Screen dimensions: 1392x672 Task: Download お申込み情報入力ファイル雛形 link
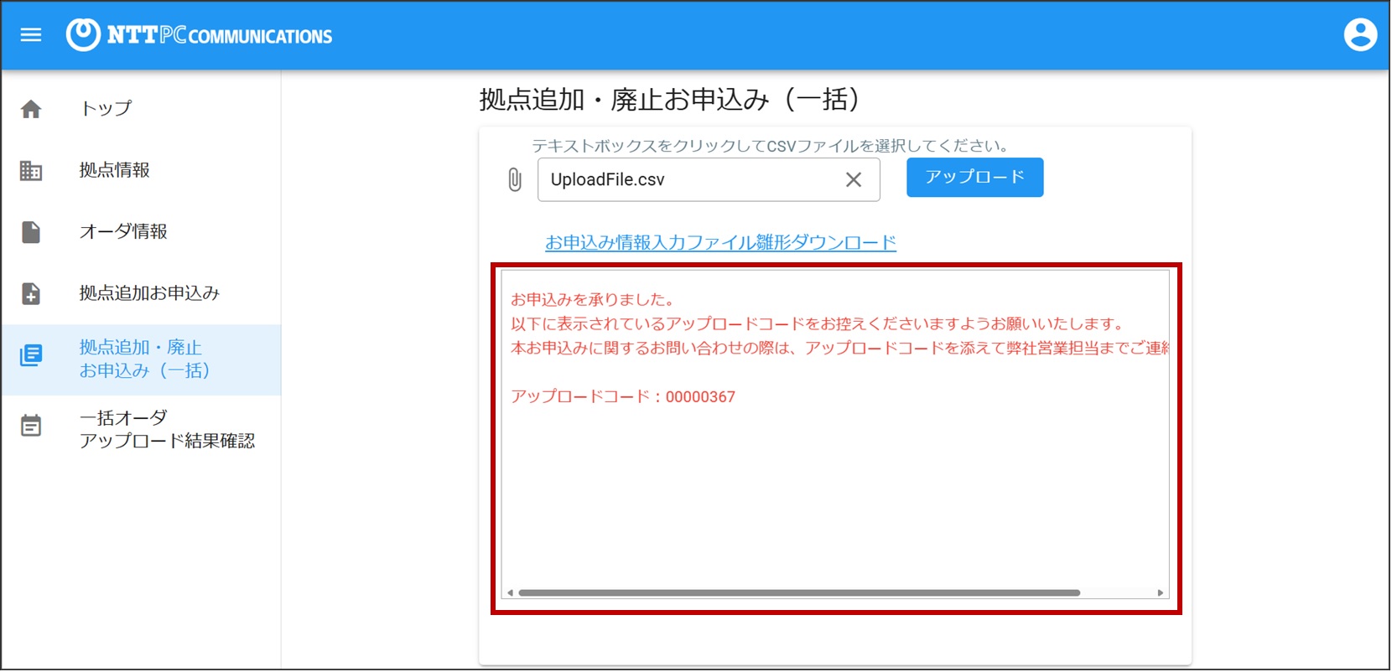coord(720,243)
